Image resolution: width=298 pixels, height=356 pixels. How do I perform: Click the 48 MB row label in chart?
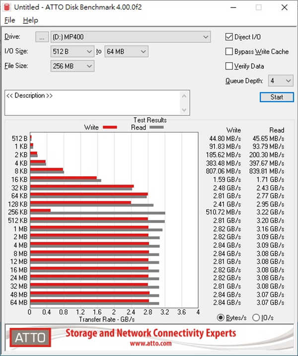(x=19, y=294)
